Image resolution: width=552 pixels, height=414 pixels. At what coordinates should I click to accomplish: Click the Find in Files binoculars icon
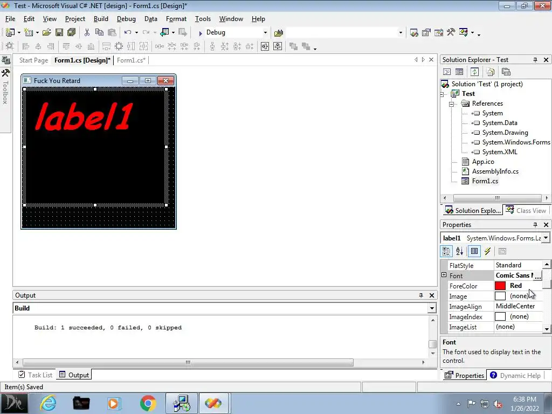tap(279, 33)
